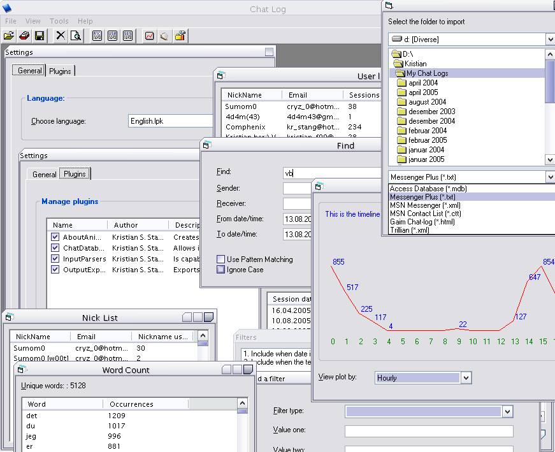Toggle the Ignore Case checkbox
Viewport: 555px width, 452px height.
point(221,270)
